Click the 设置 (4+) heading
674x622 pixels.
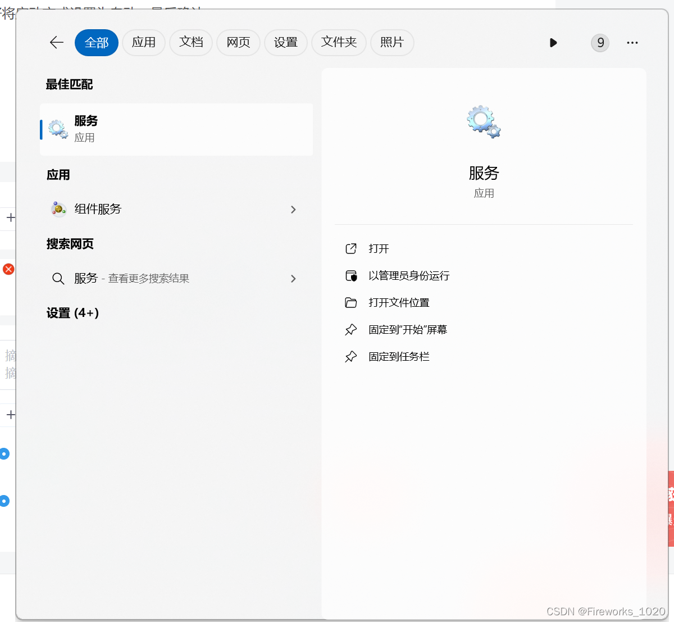pos(72,313)
